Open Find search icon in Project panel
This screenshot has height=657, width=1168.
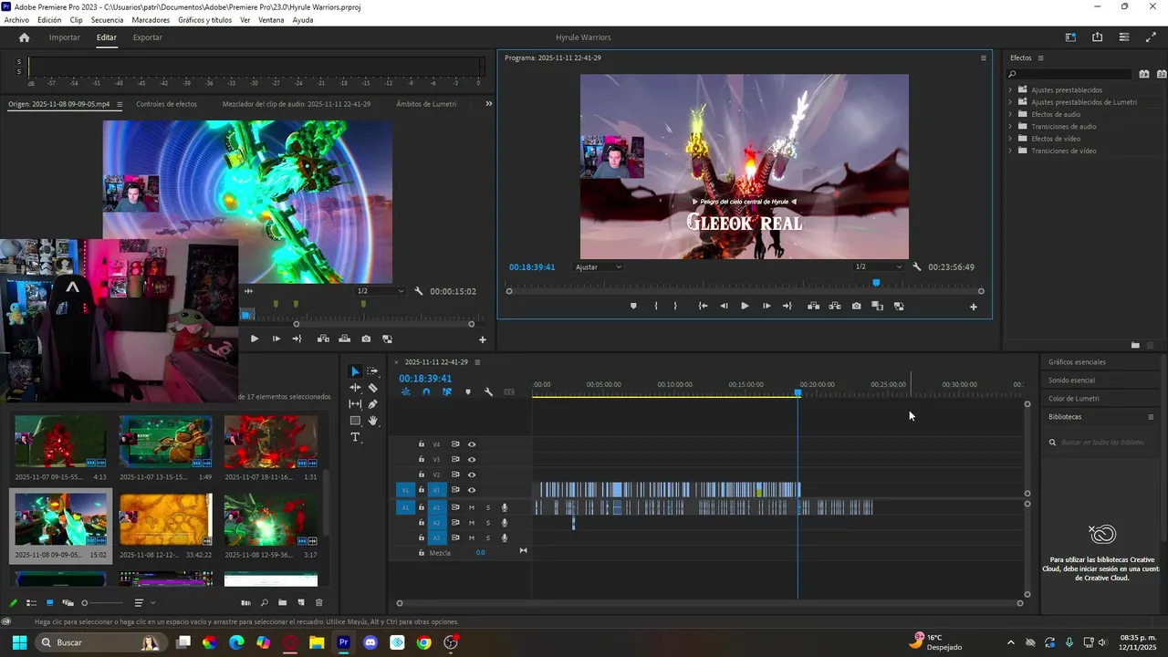pyautogui.click(x=264, y=603)
